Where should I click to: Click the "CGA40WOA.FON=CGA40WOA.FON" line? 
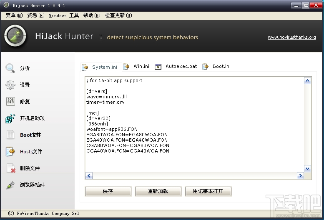click(128, 151)
